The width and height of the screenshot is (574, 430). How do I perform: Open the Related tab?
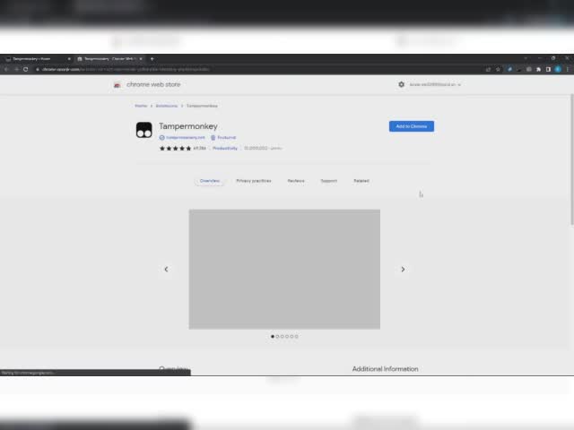361,181
